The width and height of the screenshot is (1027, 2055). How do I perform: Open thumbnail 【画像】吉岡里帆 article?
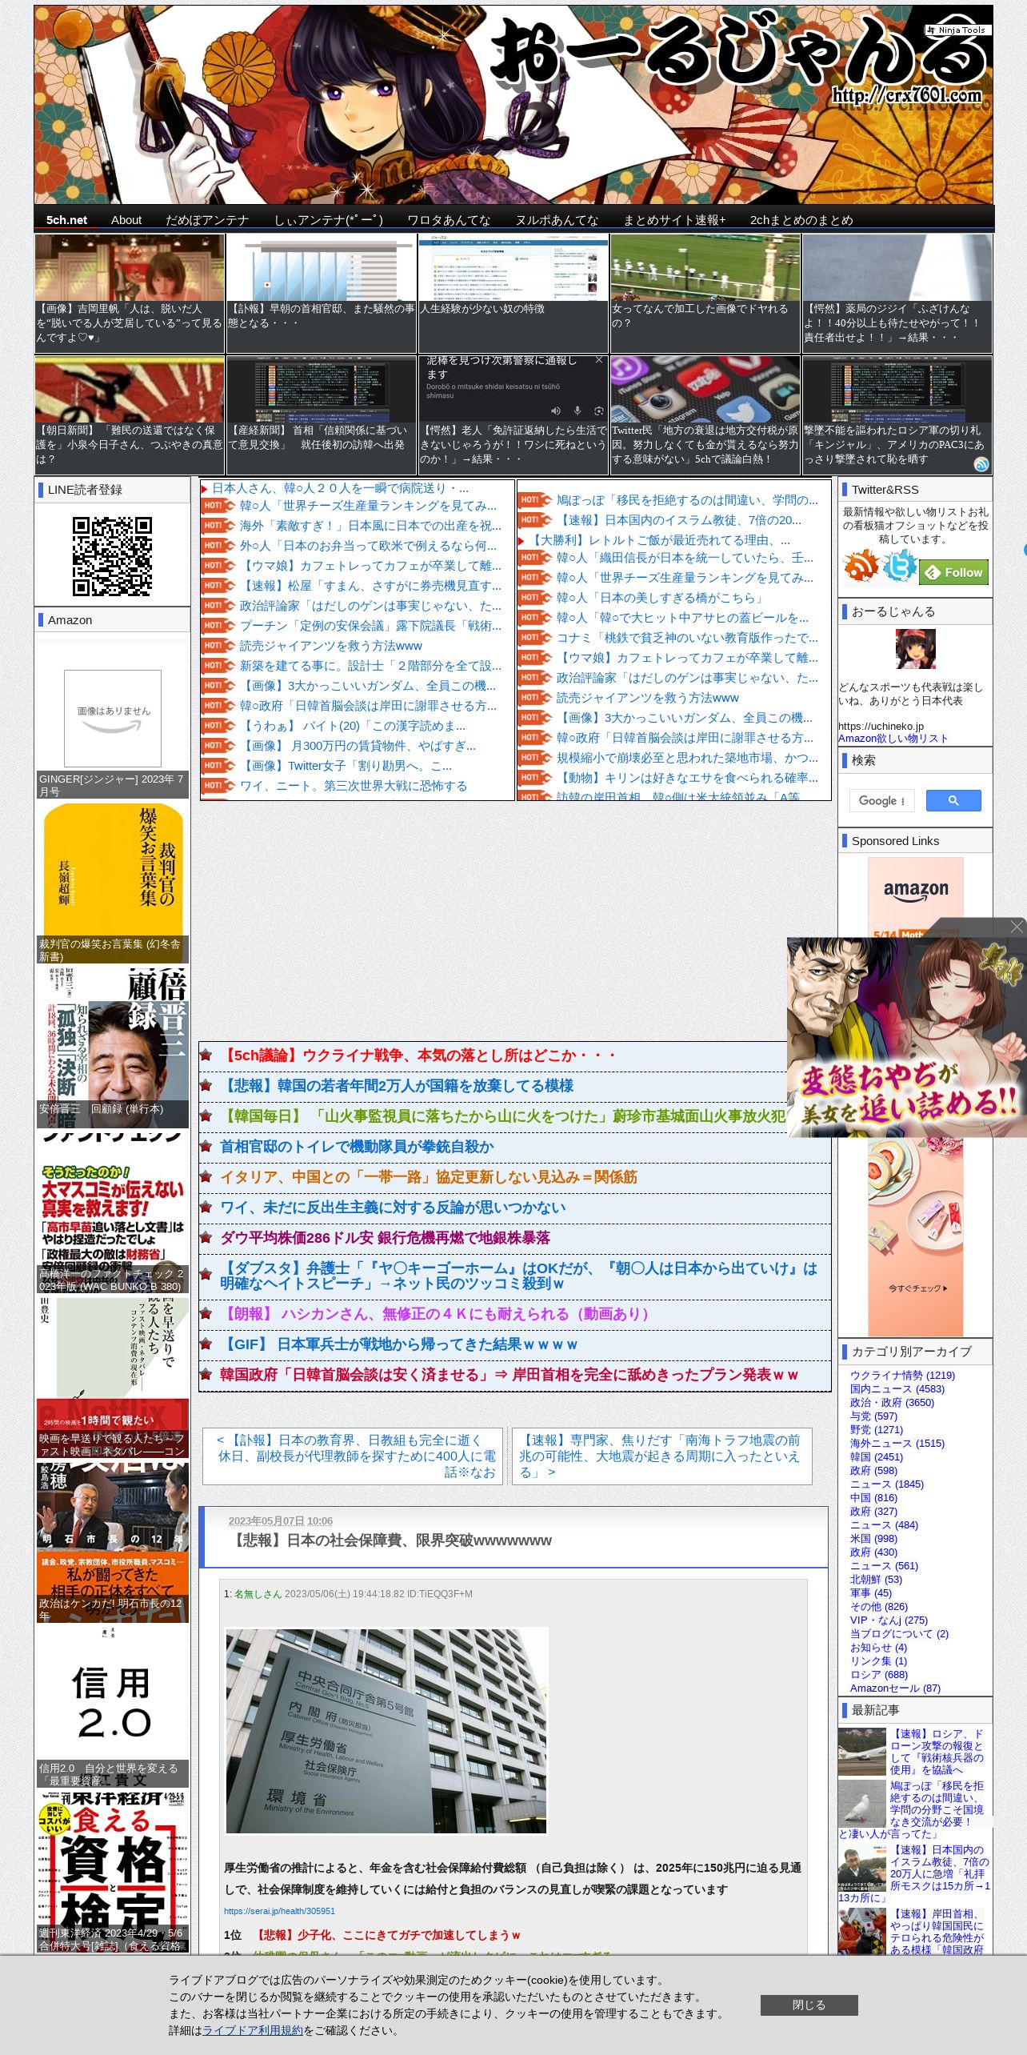click(130, 294)
